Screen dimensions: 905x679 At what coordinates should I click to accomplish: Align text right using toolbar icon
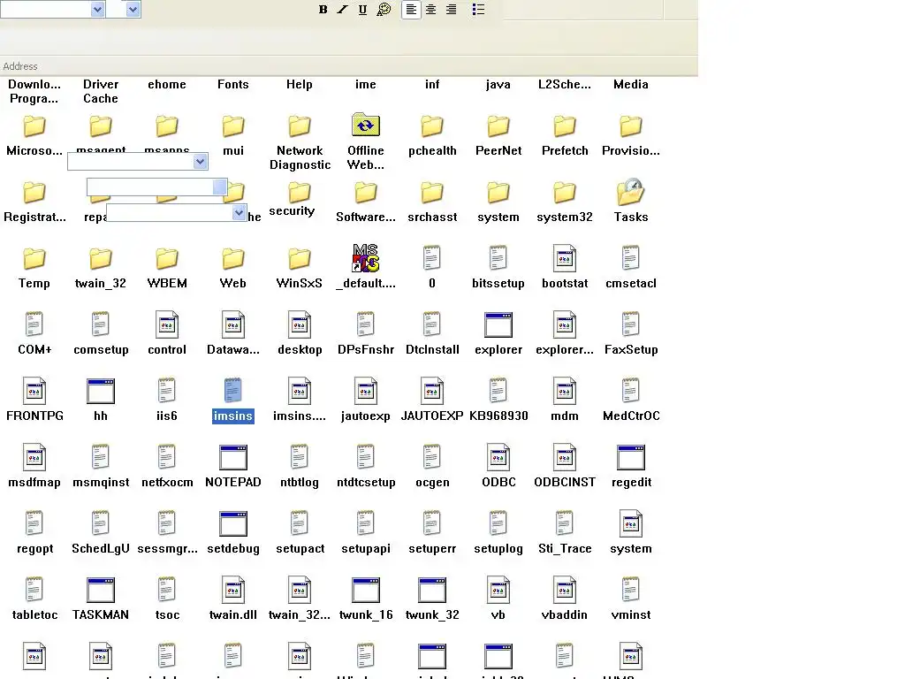[x=452, y=9]
